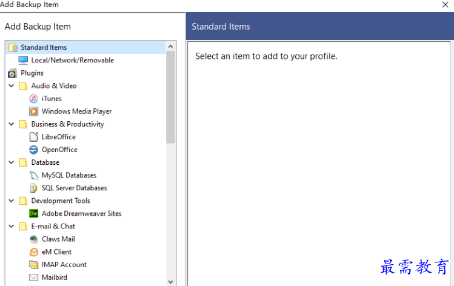Screen dimensions: 454x286
Task: Choose iTunes from the plugin list
Action: [52, 99]
